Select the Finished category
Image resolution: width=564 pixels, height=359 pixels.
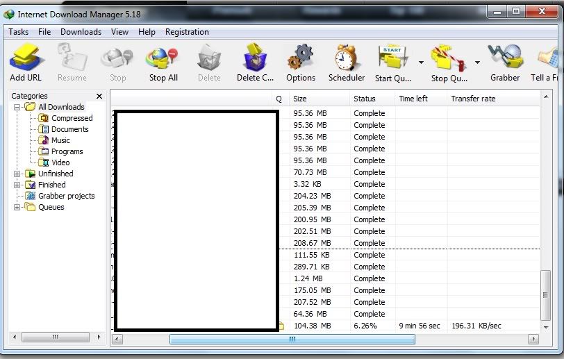(x=45, y=185)
